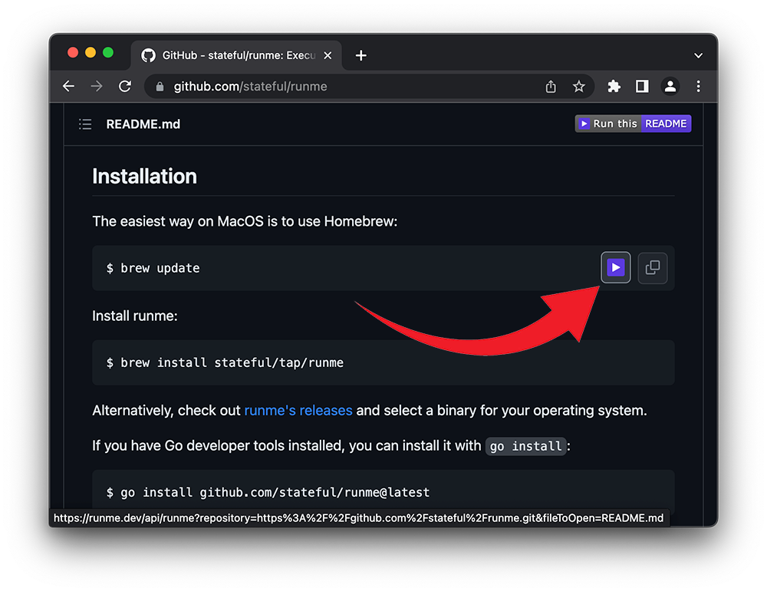Click the GitHub logo on the tab
This screenshot has width=767, height=592.
[148, 55]
